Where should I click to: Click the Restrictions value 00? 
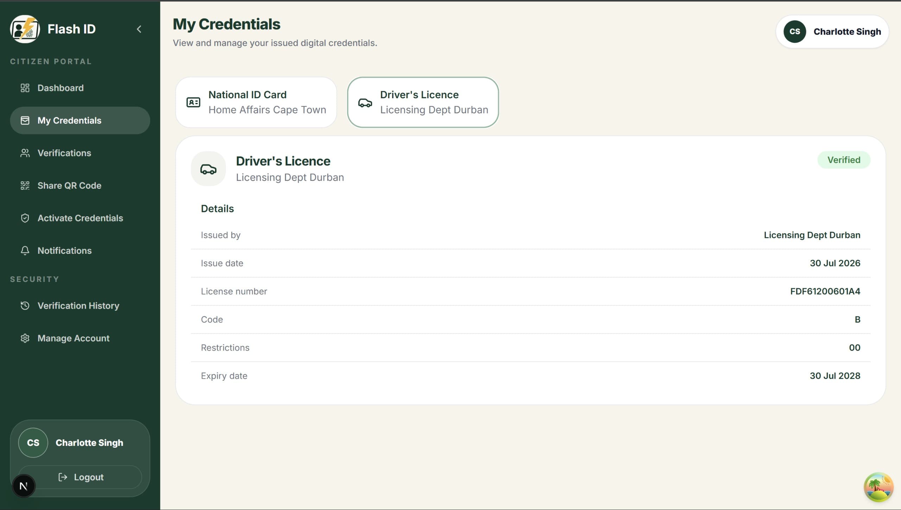click(855, 348)
